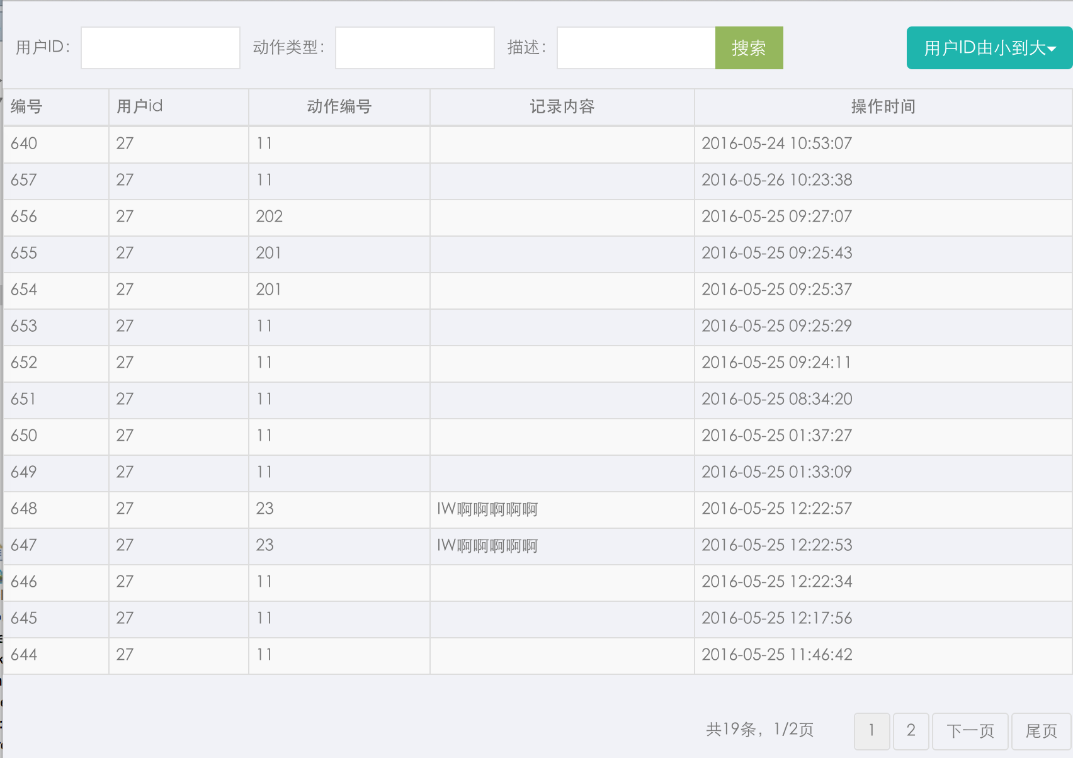Go to page 2
The height and width of the screenshot is (758, 1073).
pyautogui.click(x=911, y=731)
